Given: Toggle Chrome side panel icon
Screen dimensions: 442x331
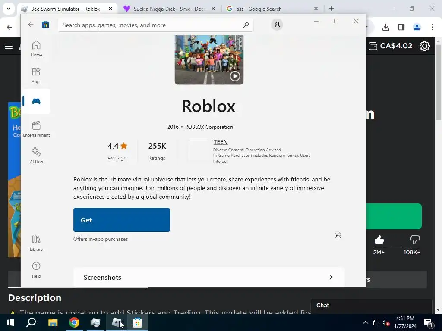Looking at the screenshot, I should tap(401, 27).
